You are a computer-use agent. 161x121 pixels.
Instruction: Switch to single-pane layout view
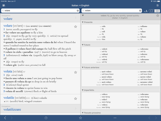152,11
